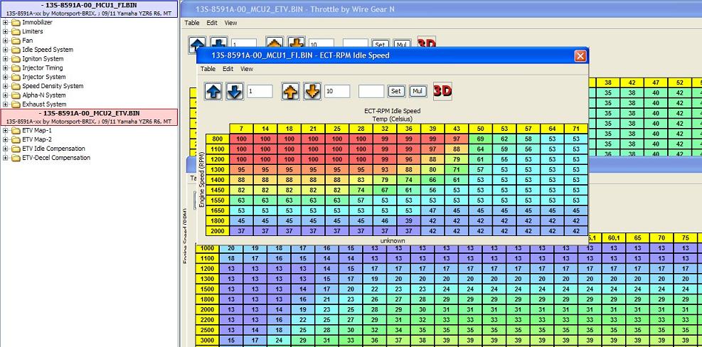This screenshot has width=702, height=347.
Task: Open 3D view in Throttle by Wire window
Action: click(x=427, y=44)
